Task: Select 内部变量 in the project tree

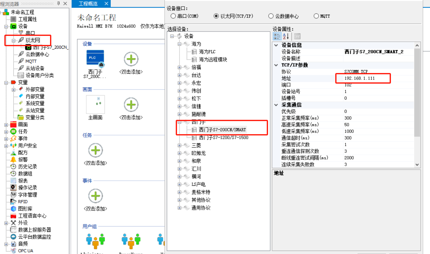Action: click(35, 96)
